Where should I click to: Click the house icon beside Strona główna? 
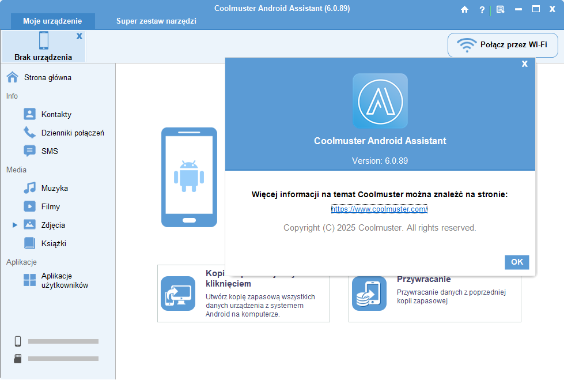point(12,77)
